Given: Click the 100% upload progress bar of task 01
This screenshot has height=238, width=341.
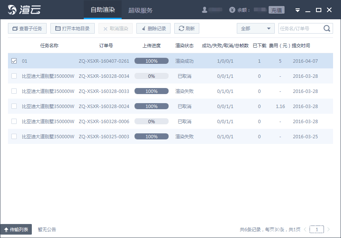Looking at the screenshot, I should point(152,61).
